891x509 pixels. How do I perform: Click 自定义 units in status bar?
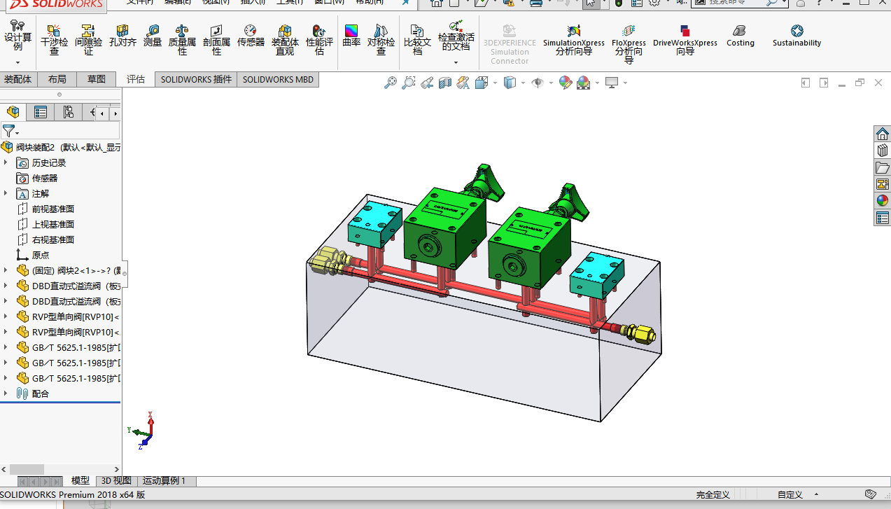tap(790, 494)
